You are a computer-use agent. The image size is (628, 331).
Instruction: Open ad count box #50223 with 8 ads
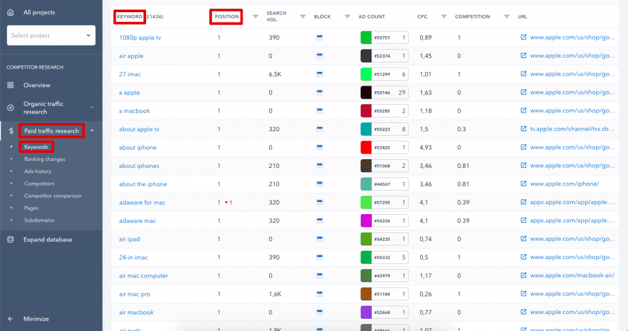[385, 129]
